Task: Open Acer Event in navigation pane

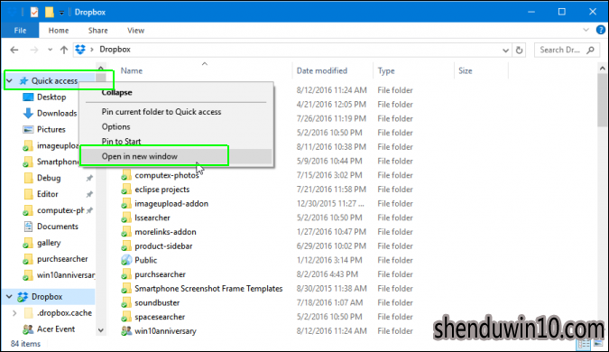Action: point(56,329)
